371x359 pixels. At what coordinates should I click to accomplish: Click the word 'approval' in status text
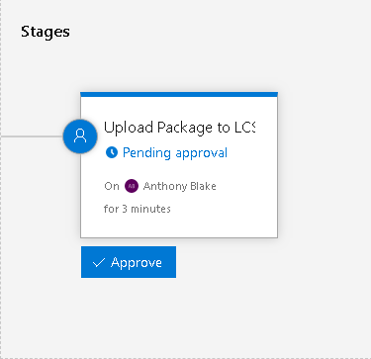(202, 153)
